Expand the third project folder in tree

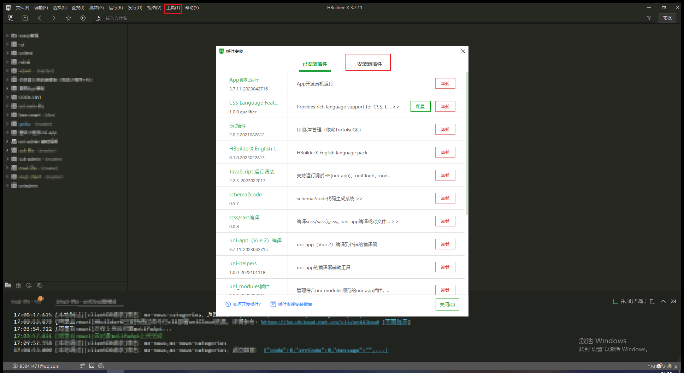(x=7, y=53)
